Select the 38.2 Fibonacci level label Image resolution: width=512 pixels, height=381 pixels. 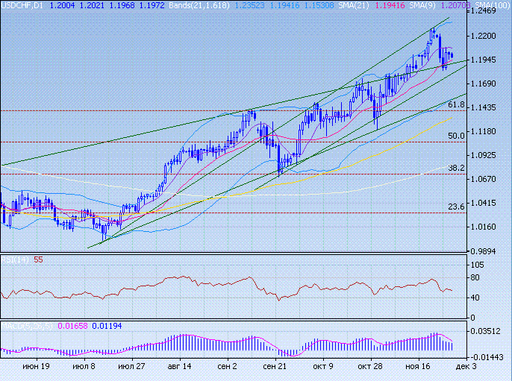click(x=457, y=169)
